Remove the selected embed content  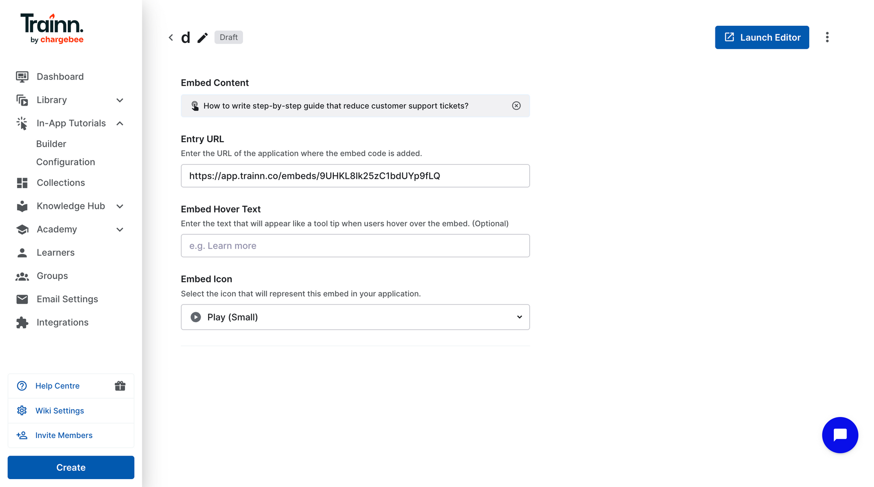click(517, 106)
